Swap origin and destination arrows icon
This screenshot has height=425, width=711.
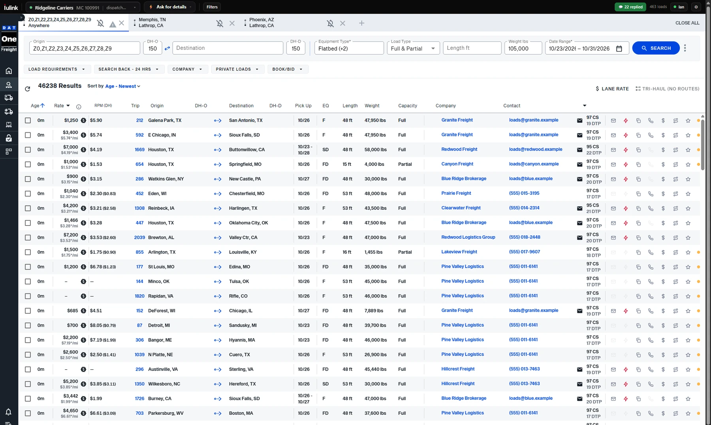[167, 48]
